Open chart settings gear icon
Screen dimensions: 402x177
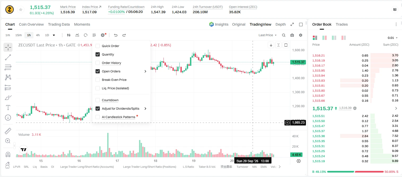pyautogui.click(x=301, y=35)
